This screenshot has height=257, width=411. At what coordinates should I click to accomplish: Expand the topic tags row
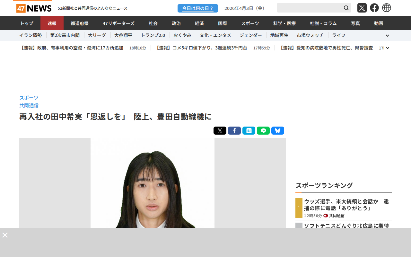(x=387, y=36)
